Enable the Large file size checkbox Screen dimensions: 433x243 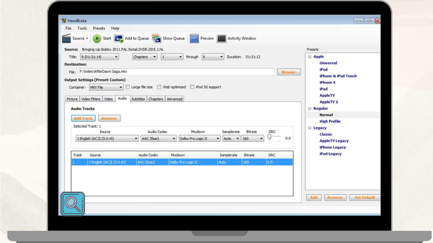(x=128, y=87)
